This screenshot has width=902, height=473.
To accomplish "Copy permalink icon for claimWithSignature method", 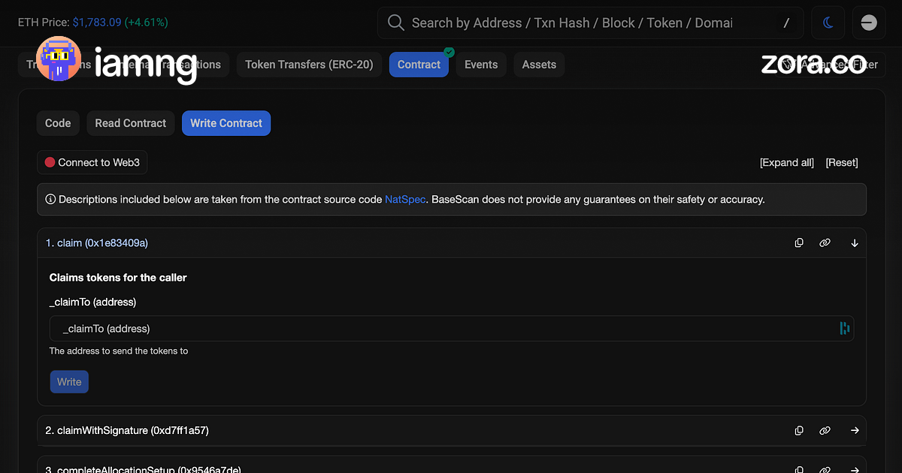I will pos(825,430).
